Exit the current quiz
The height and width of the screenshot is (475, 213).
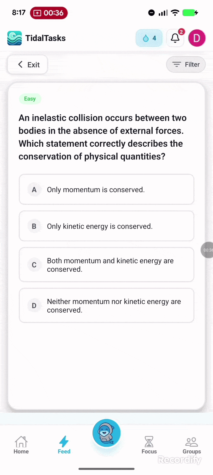pos(27,64)
